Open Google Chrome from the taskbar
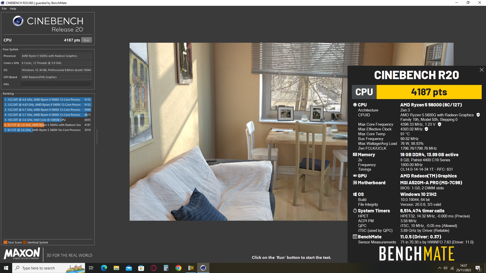Image resolution: width=486 pixels, height=273 pixels. pos(178,268)
